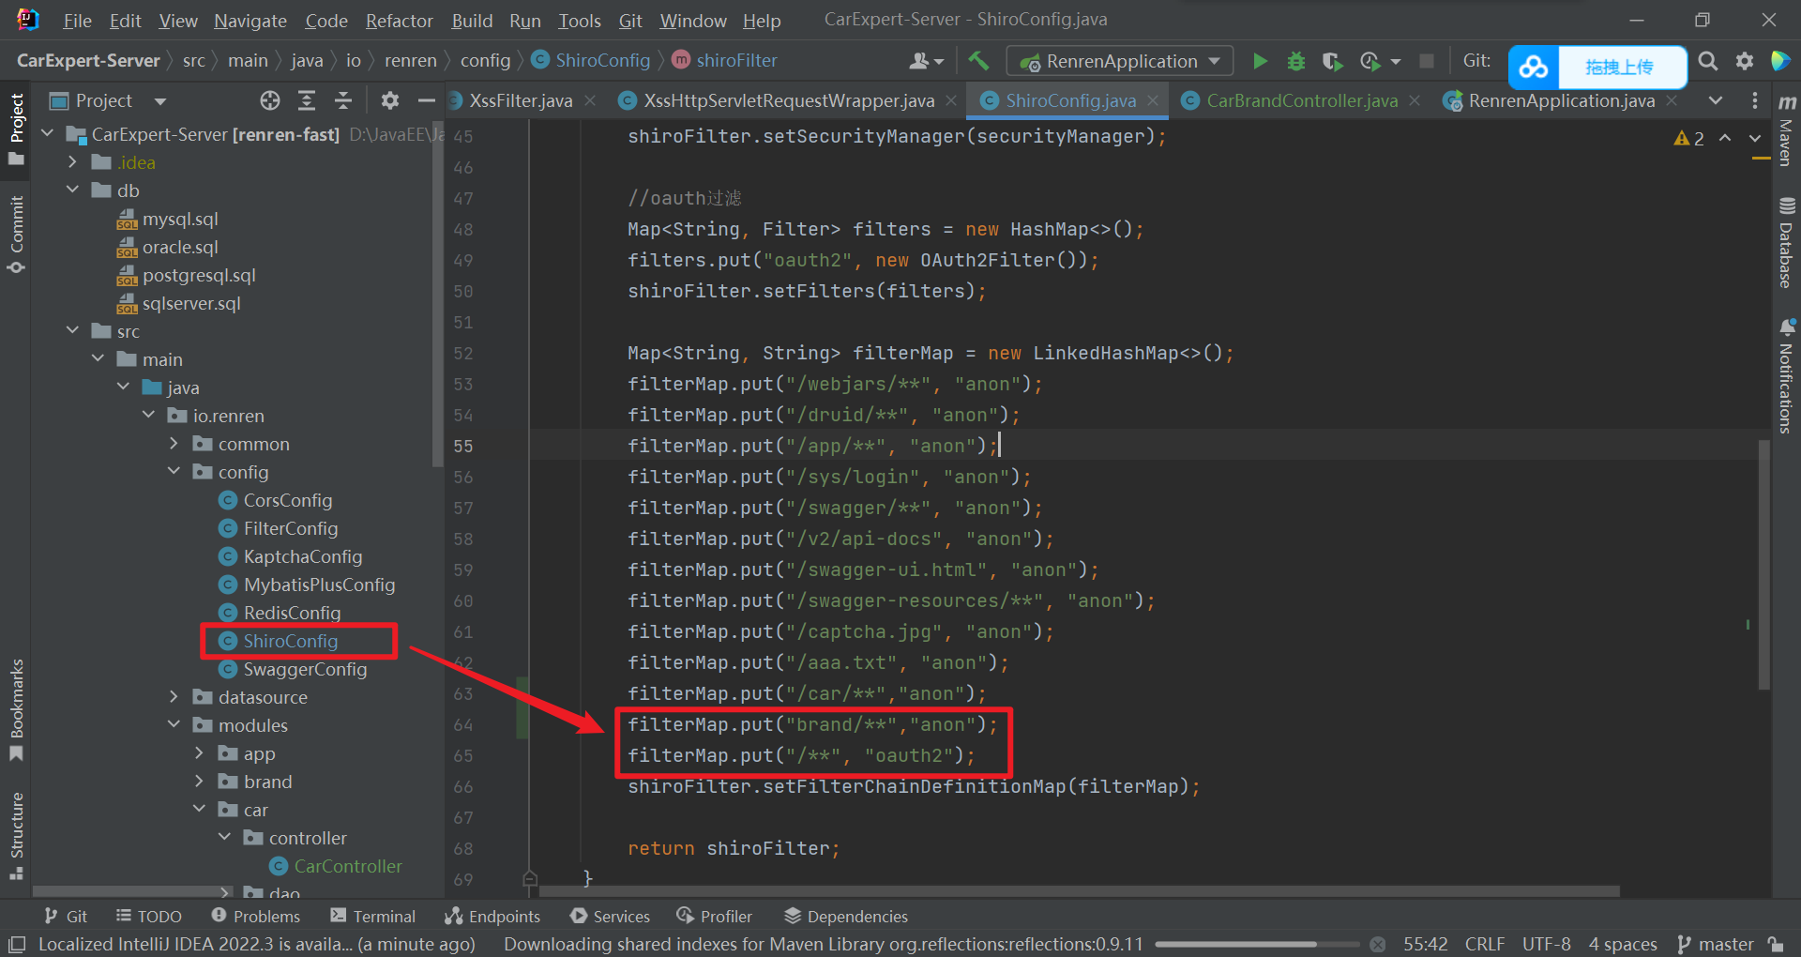Open IDE settings gear in toolbar
1801x957 pixels.
click(1744, 61)
